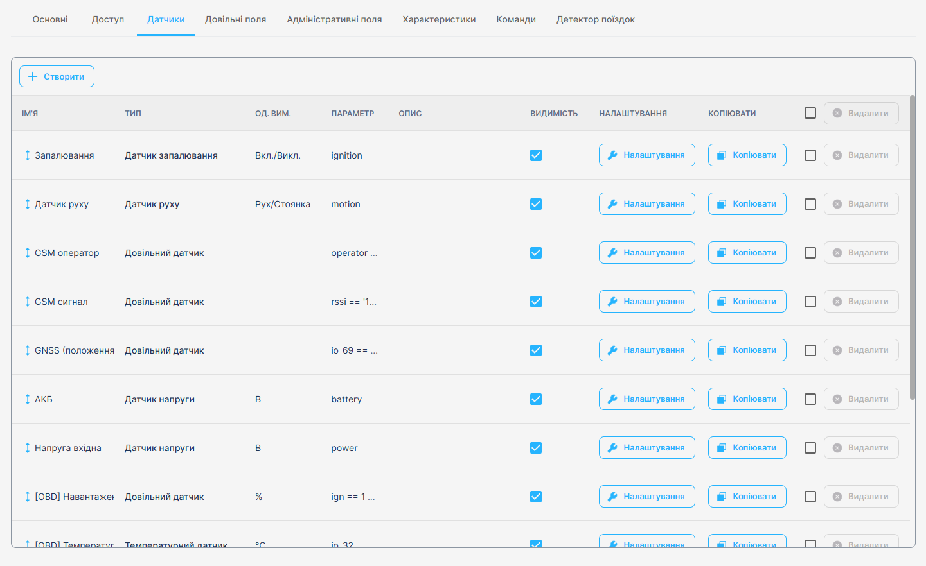Switch to the Основні tab

pos(50,19)
